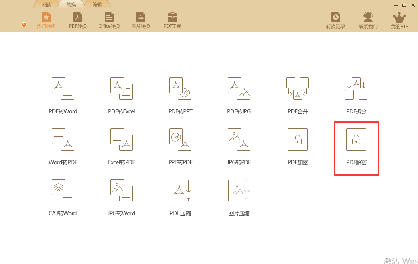Image resolution: width=418 pixels, height=264 pixels.
Task: Select the PDF解密 unlock icon
Action: click(x=356, y=139)
